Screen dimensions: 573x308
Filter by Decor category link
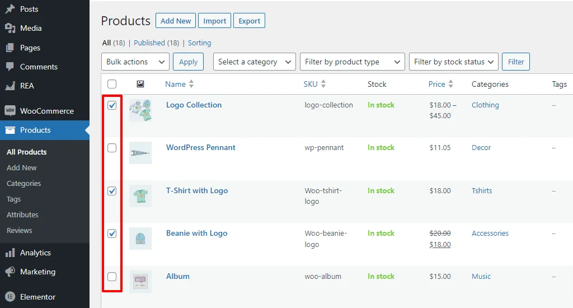481,147
